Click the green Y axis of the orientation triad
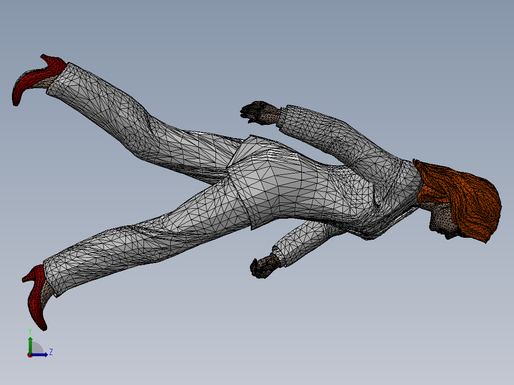Screen dimensions: 514x385 pyautogui.click(x=30, y=344)
